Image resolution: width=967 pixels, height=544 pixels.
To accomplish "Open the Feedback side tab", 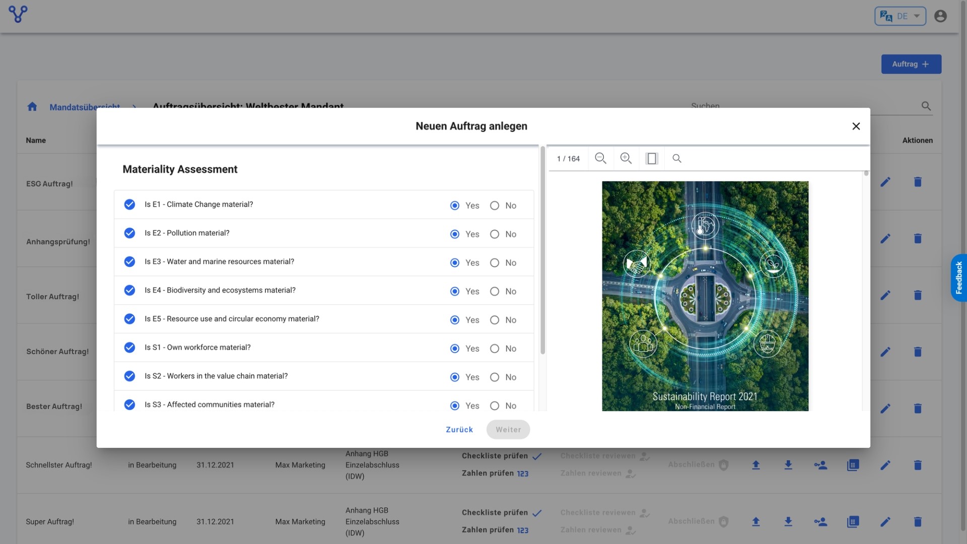I will coord(959,278).
